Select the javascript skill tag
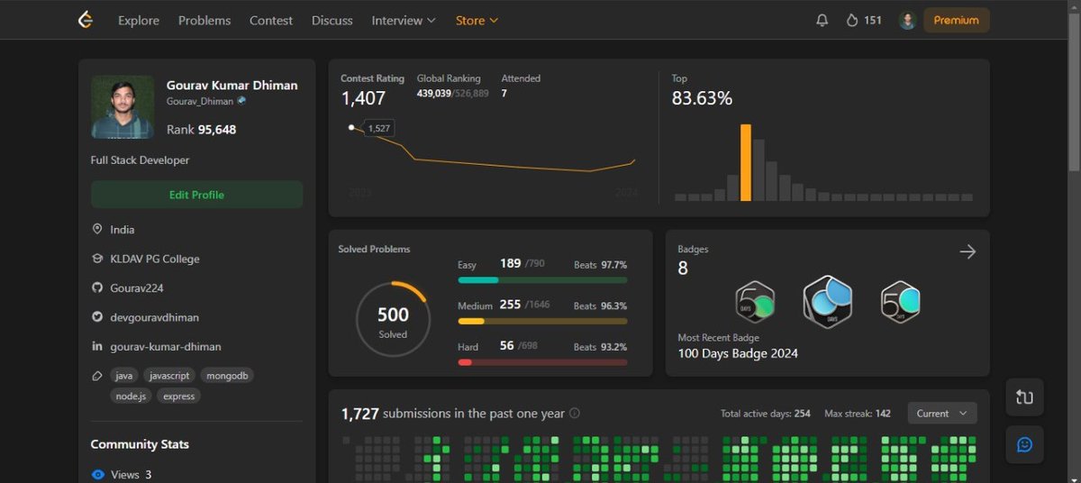 click(x=169, y=376)
